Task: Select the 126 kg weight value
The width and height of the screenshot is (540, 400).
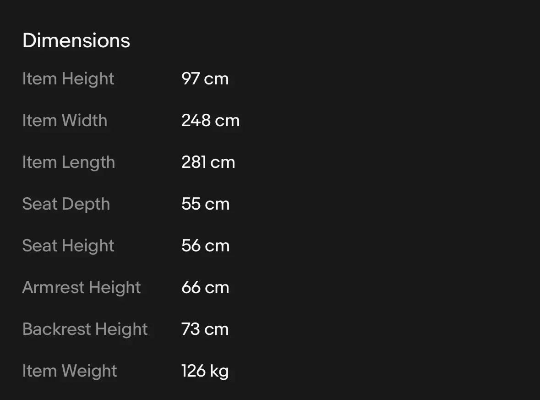Action: 205,371
